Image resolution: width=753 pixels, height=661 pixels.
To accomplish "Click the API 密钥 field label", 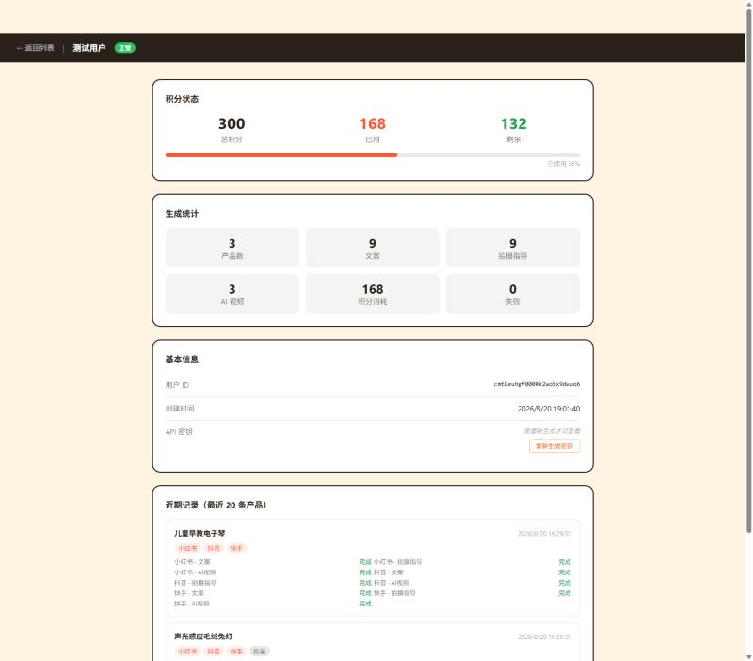I will [179, 432].
